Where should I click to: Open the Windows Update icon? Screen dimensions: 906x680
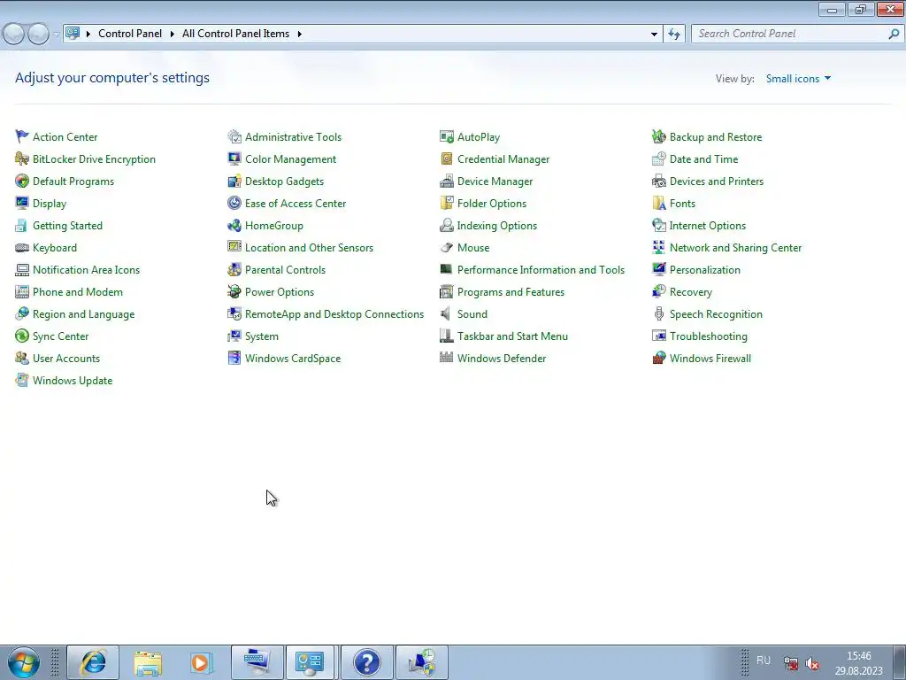(x=22, y=380)
